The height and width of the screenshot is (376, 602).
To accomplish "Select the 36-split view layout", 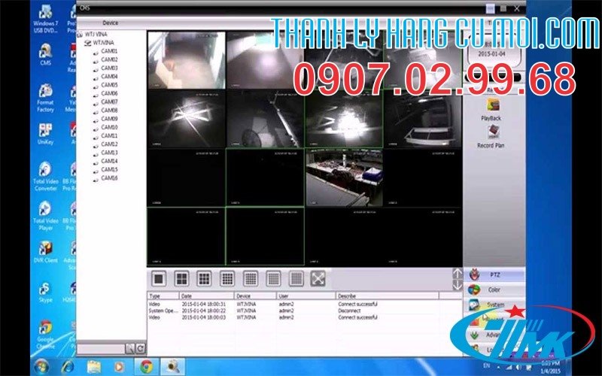I will pyautogui.click(x=273, y=278).
